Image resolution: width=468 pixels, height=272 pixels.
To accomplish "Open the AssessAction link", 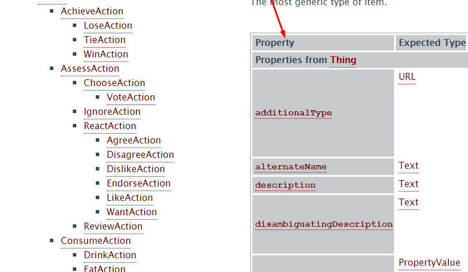I will point(90,68).
